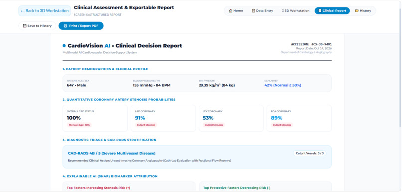Screen dimensions: 402x192
Task: Open the Home tab
Action: pyautogui.click(x=236, y=11)
